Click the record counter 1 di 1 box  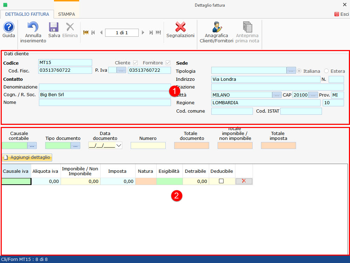coord(122,33)
